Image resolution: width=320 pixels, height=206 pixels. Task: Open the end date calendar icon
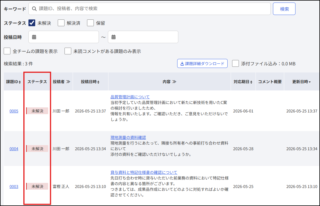(114, 37)
